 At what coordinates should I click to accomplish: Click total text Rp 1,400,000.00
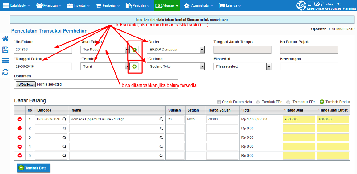click(x=254, y=119)
